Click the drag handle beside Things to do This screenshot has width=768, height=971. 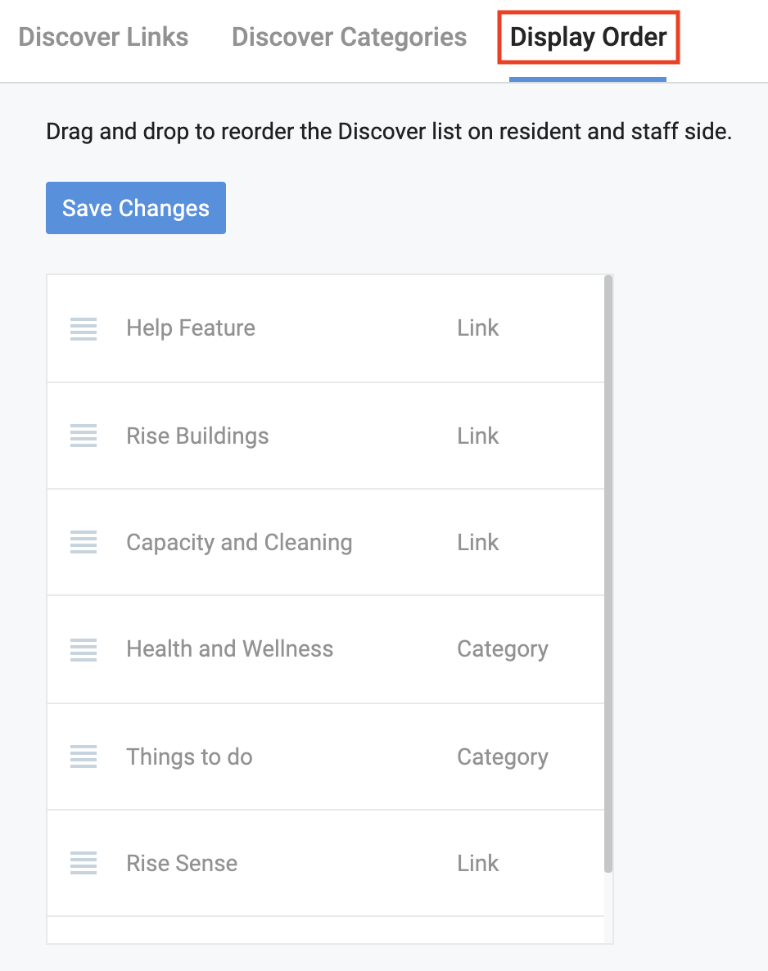coord(84,756)
